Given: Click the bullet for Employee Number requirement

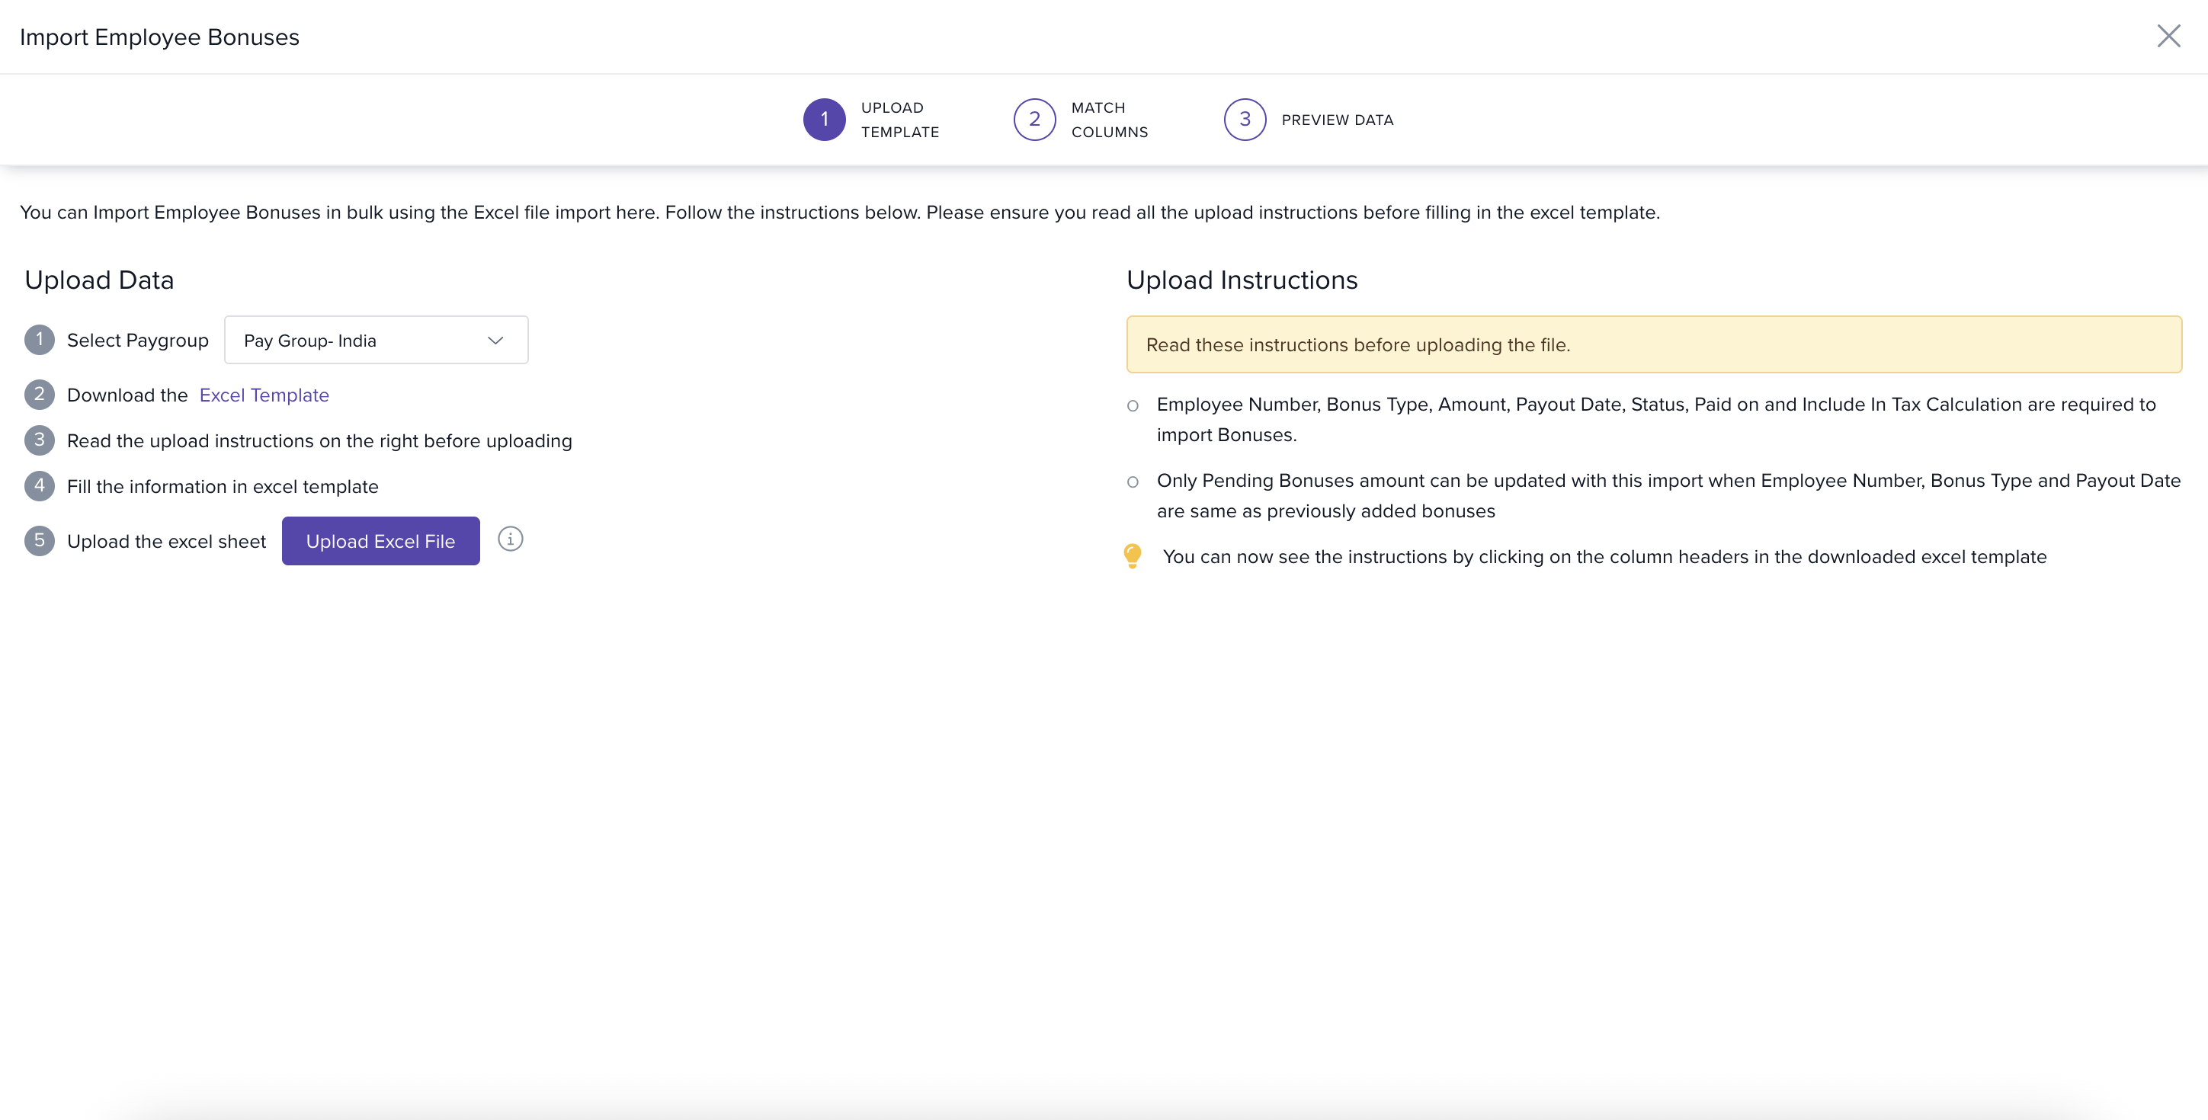Looking at the screenshot, I should [1133, 405].
